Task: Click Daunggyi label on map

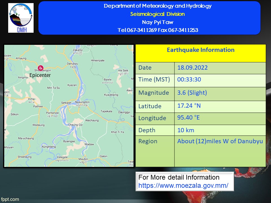Action: (124, 112)
